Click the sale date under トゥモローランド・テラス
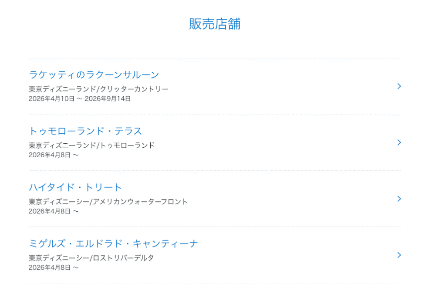Image resolution: width=446 pixels, height=291 pixels. tap(54, 155)
